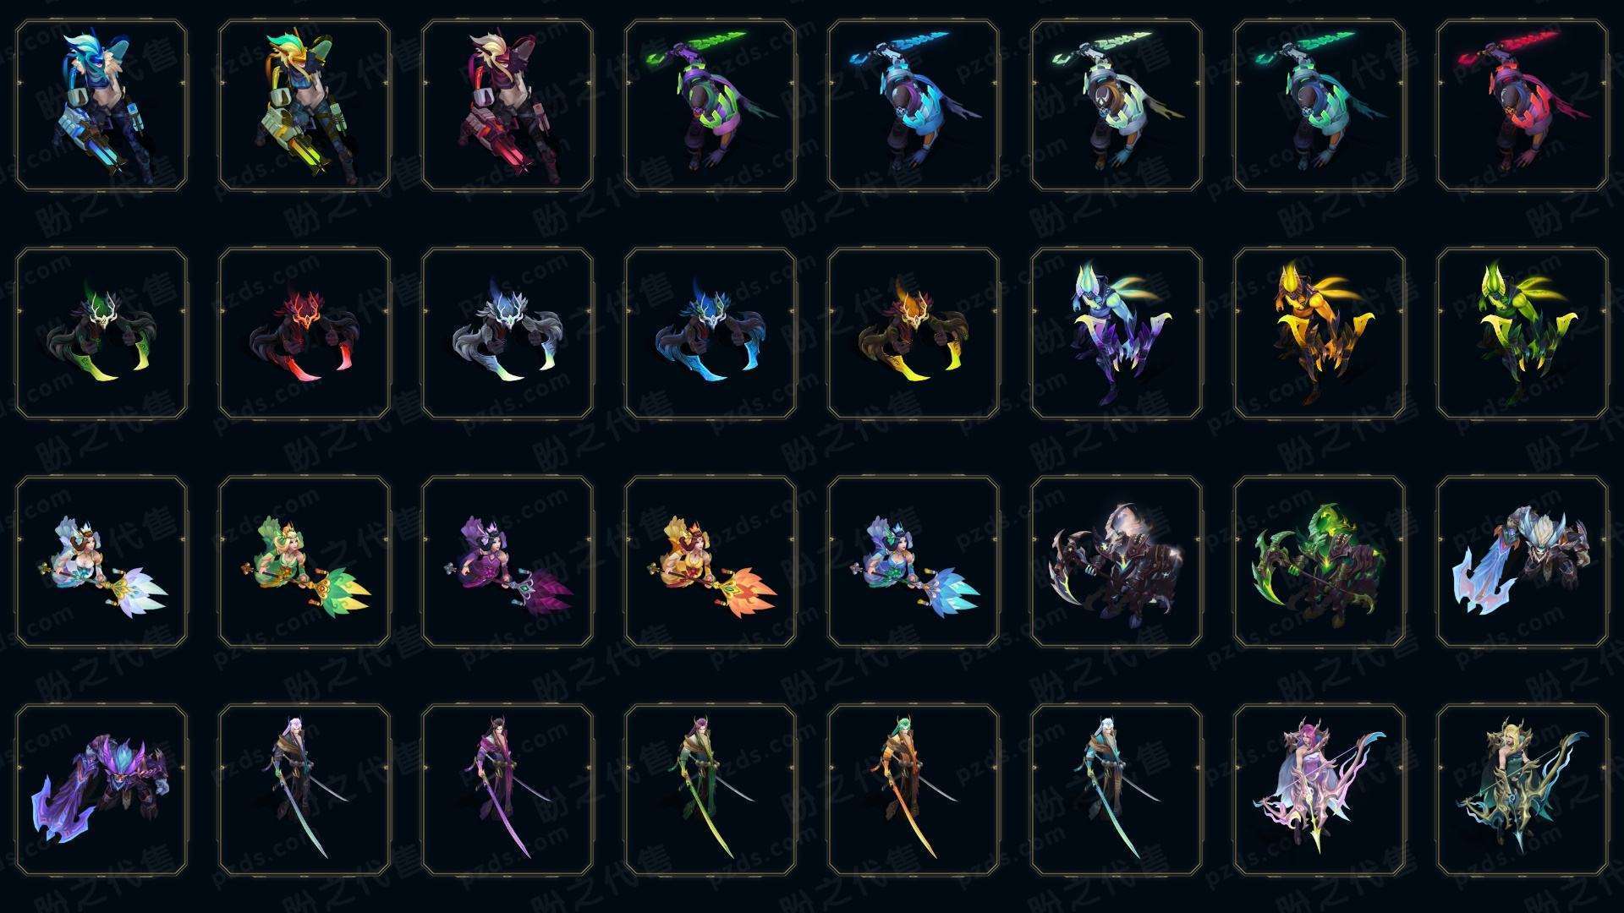Pick the ice-white beast with giant blade
Viewport: 1624px width, 913px height.
tap(1522, 562)
